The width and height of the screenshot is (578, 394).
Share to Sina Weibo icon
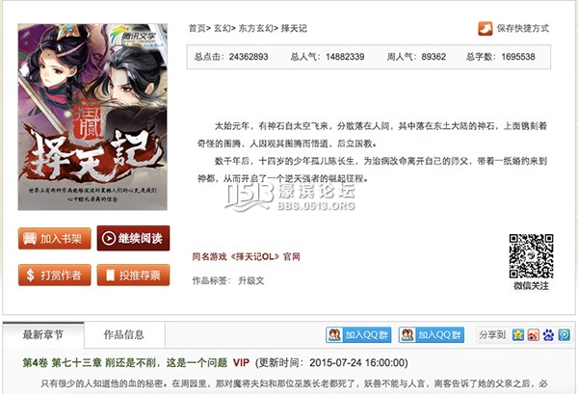533,335
